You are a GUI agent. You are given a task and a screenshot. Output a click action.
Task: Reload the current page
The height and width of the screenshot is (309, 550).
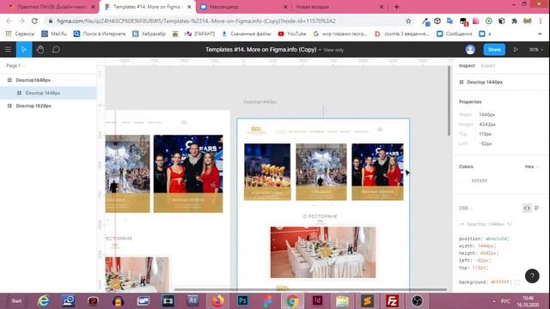(x=34, y=21)
